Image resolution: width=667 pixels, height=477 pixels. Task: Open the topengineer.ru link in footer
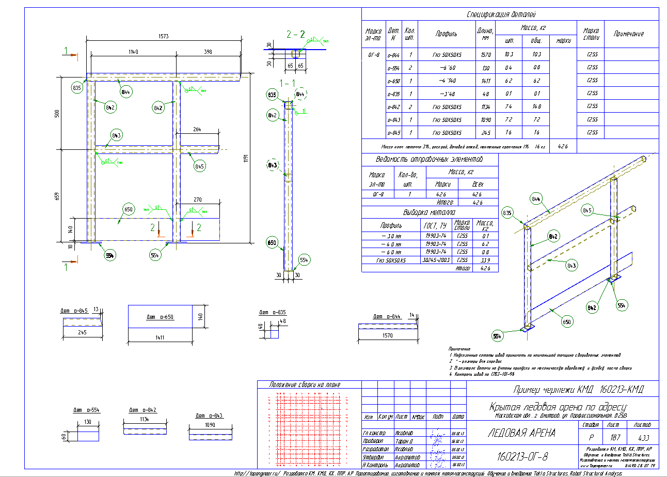(x=257, y=473)
